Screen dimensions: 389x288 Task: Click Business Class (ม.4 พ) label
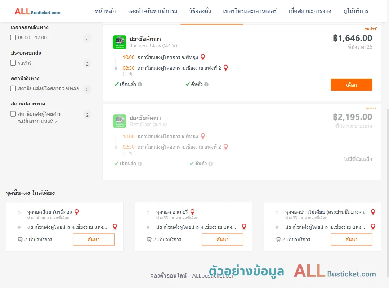tap(153, 46)
